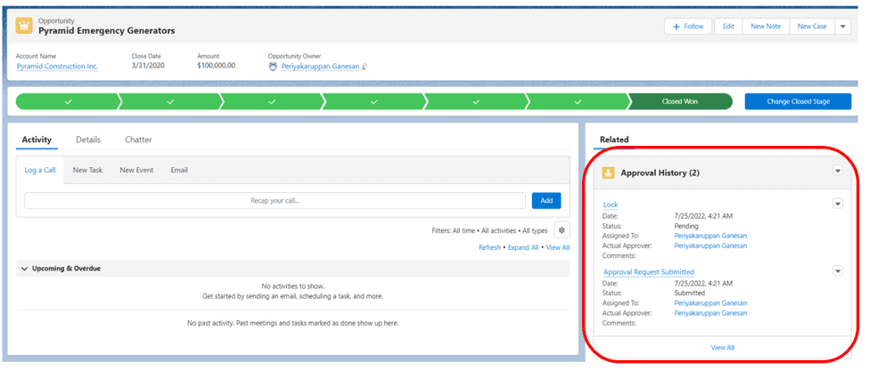
Task: Click the change owner icon after owner name
Action: pyautogui.click(x=365, y=67)
